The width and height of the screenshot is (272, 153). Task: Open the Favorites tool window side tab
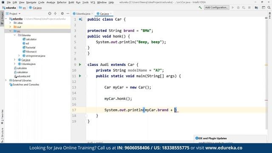[x=2, y=117]
